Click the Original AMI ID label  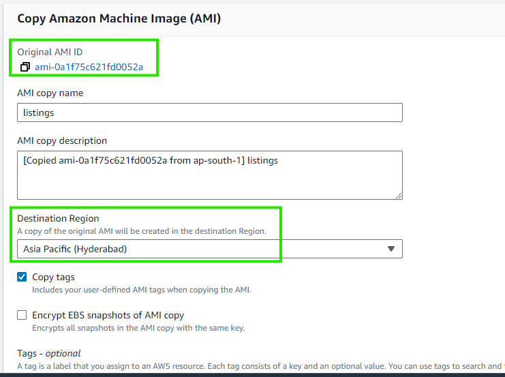(x=50, y=52)
